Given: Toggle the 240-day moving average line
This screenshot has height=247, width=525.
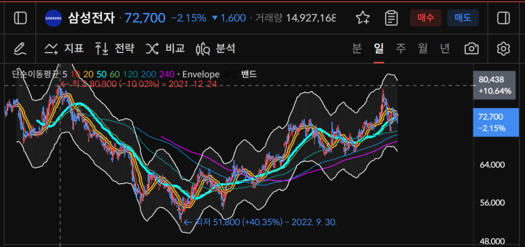Looking at the screenshot, I should (x=167, y=74).
